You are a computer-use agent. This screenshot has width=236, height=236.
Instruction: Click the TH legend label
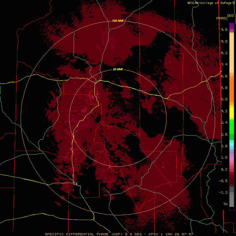(x=225, y=204)
